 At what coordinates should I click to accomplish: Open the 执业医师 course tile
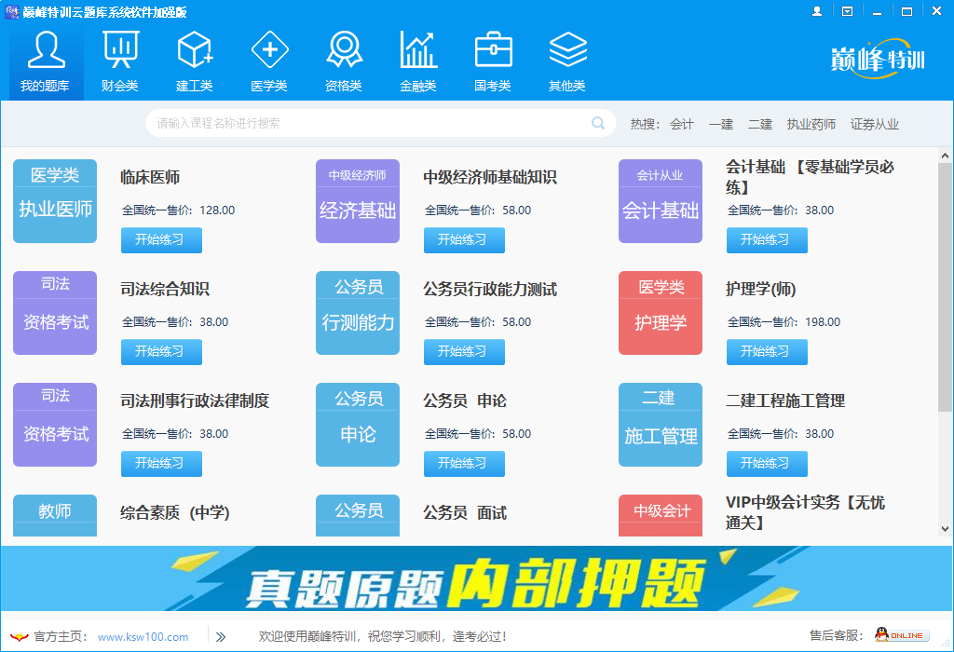click(55, 201)
